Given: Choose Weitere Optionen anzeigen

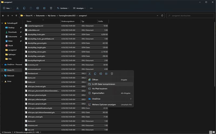Looking at the screenshot, I should pyautogui.click(x=110, y=105).
